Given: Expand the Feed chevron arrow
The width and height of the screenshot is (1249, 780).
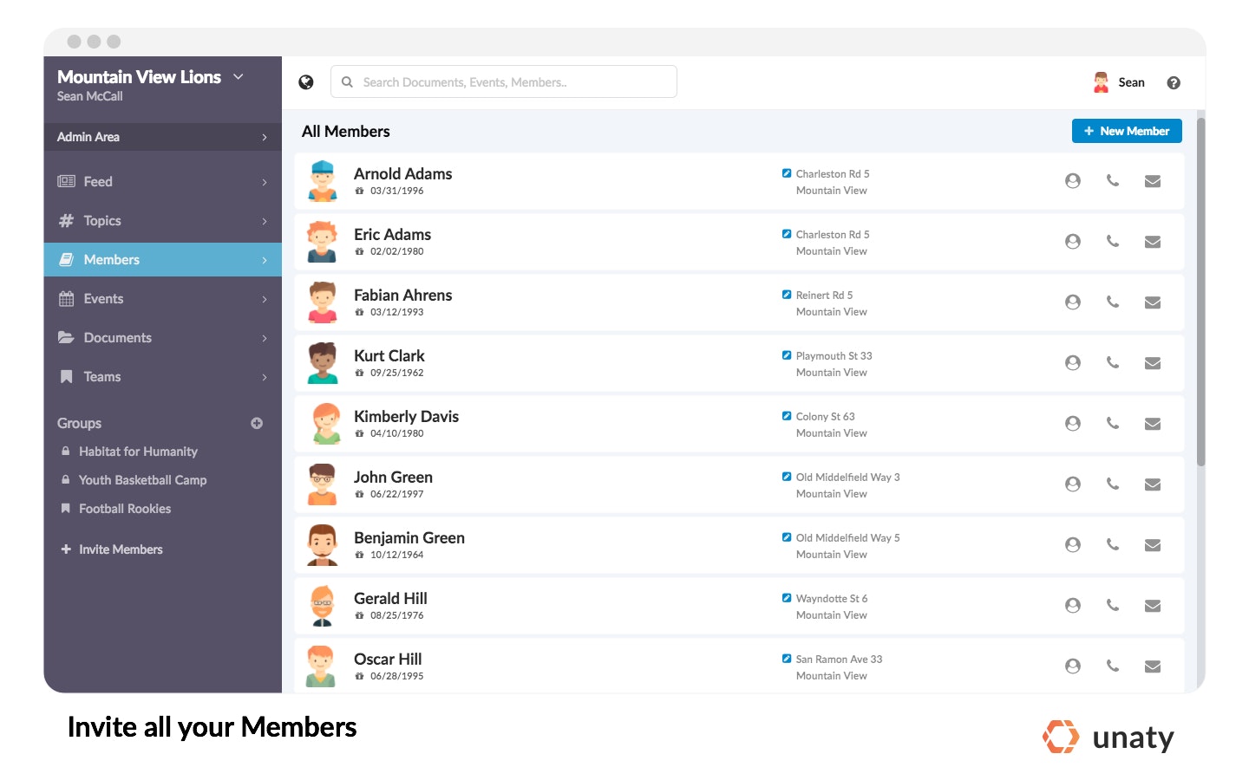Looking at the screenshot, I should point(265,182).
